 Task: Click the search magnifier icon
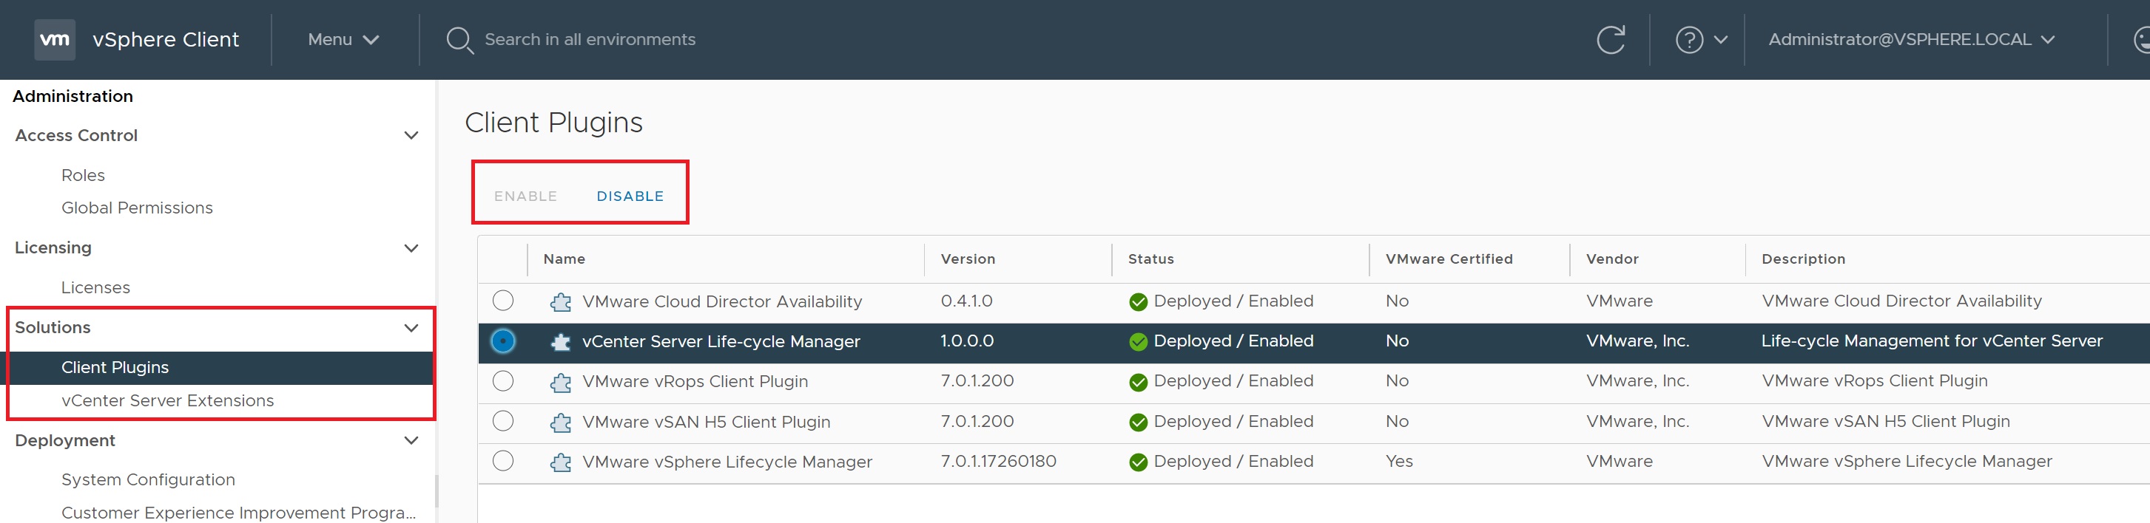[x=459, y=39]
